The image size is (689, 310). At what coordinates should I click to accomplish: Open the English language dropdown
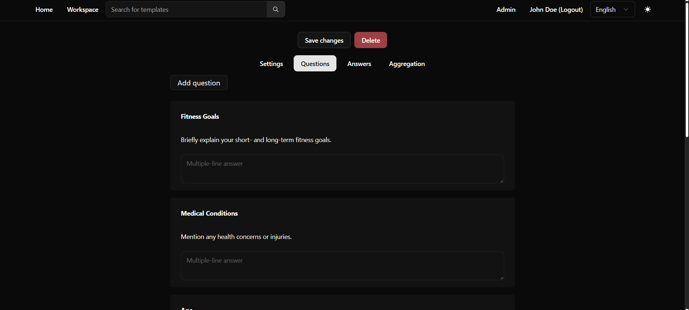coord(612,9)
